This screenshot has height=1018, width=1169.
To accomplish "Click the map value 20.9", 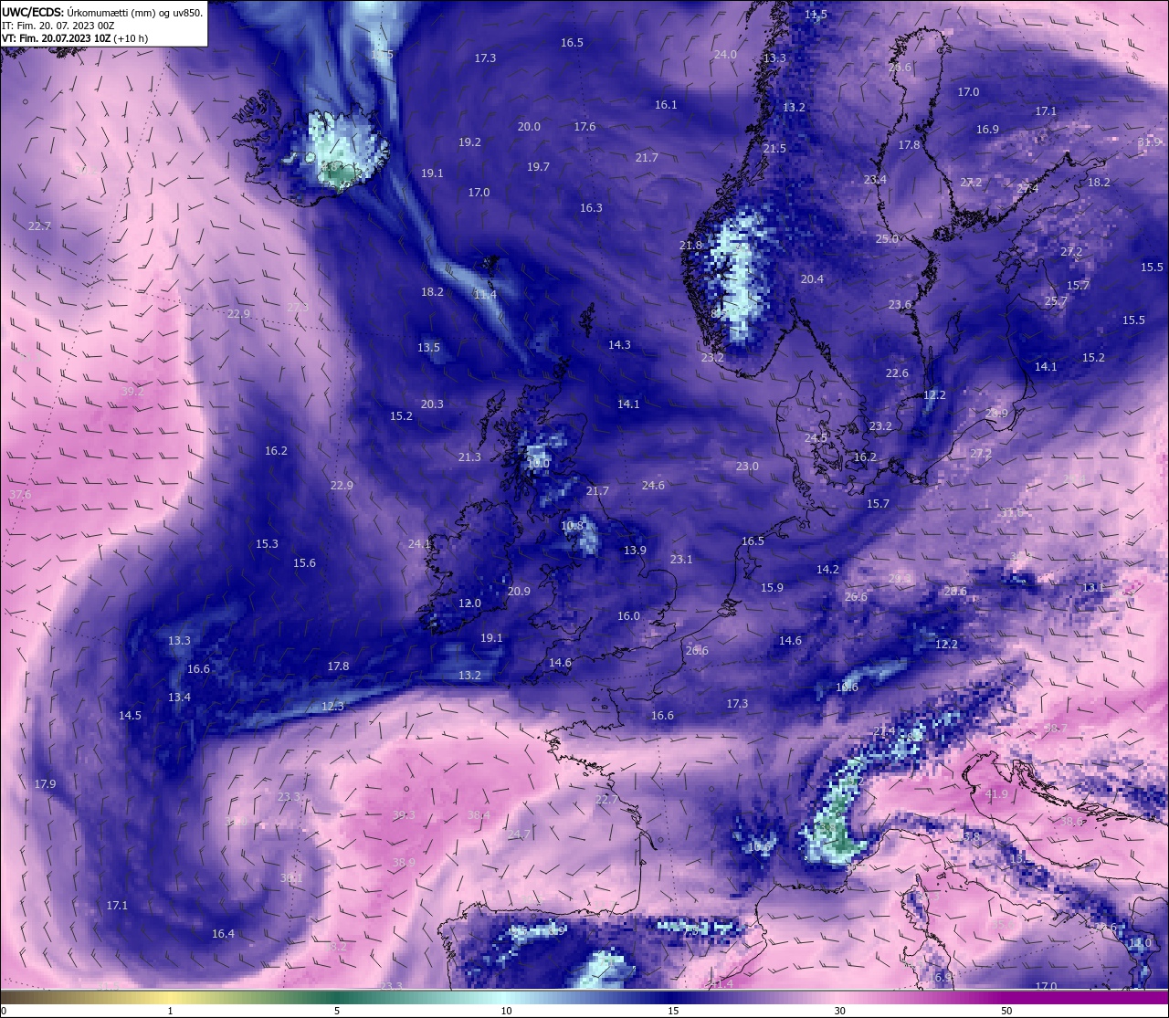I will click(x=519, y=592).
